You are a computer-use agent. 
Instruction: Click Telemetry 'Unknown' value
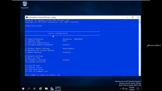[66, 60]
